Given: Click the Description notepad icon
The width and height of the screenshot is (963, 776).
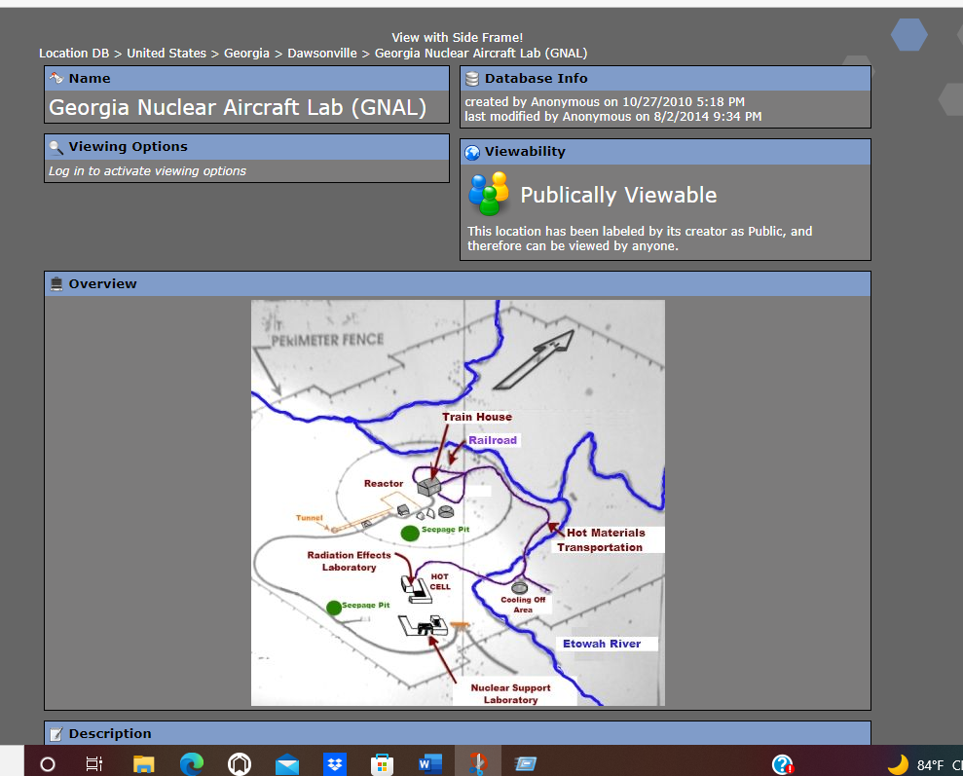Looking at the screenshot, I should coord(56,733).
